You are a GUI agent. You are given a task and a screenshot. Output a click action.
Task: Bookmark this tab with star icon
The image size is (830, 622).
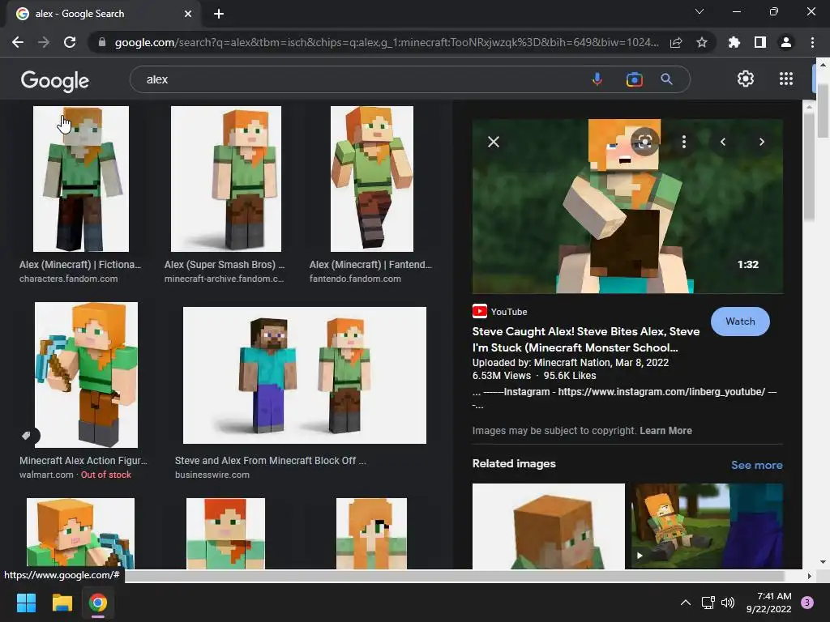702,42
